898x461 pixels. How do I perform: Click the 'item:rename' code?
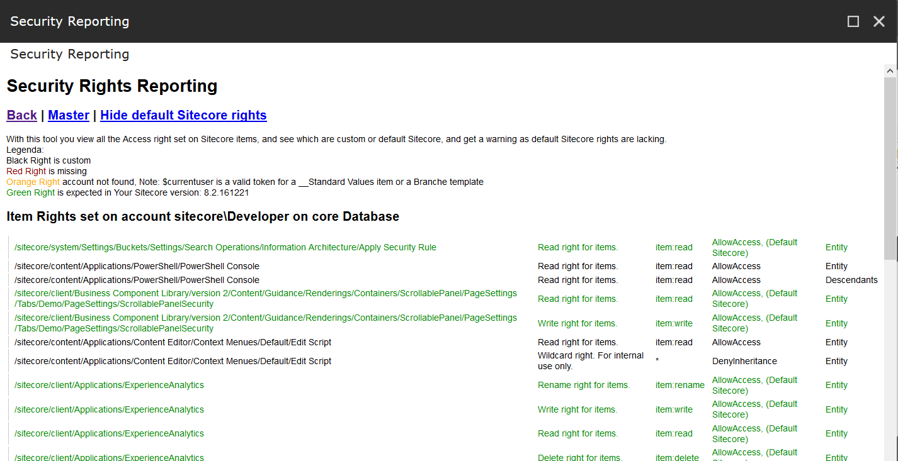click(680, 385)
